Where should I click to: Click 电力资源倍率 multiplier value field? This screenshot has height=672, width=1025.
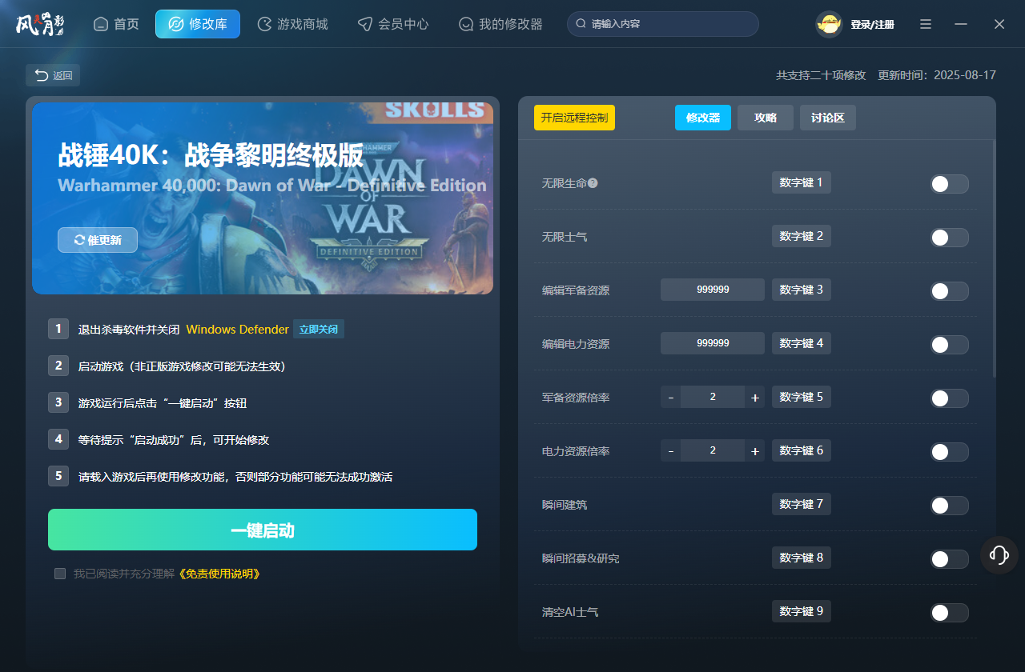tap(713, 450)
